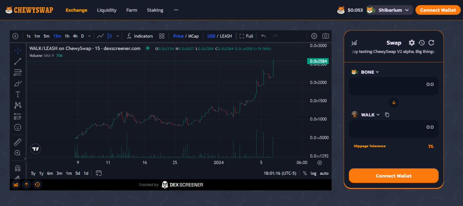Image resolution: width=463 pixels, height=206 pixels.
Task: Click the orange history clock icon below chart
Action: click(x=37, y=184)
